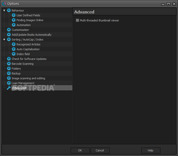Click the Backup gear icon
178x156 pixels.
click(x=9, y=73)
